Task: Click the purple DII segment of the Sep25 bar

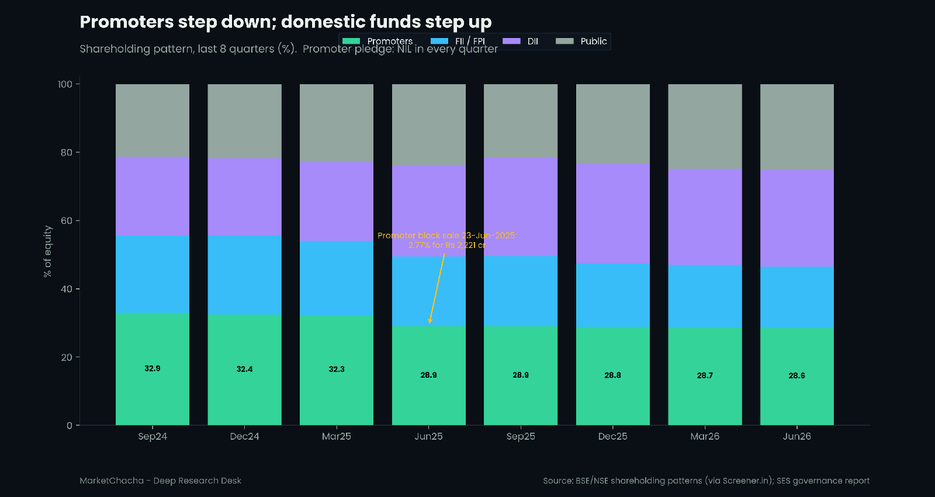Action: pos(521,207)
